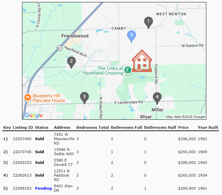Click the Bedrooms Total column header

coord(93,127)
